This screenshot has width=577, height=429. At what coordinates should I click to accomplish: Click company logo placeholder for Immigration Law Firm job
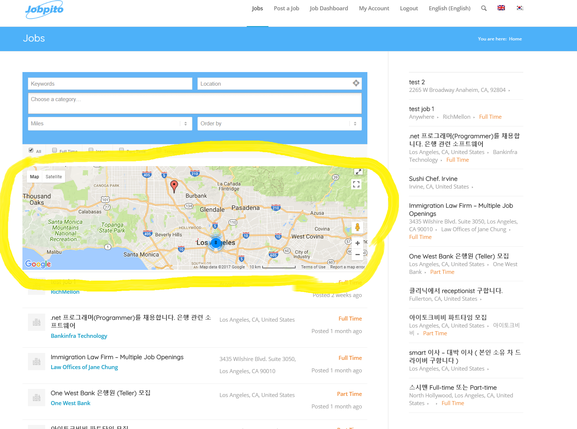[36, 361]
